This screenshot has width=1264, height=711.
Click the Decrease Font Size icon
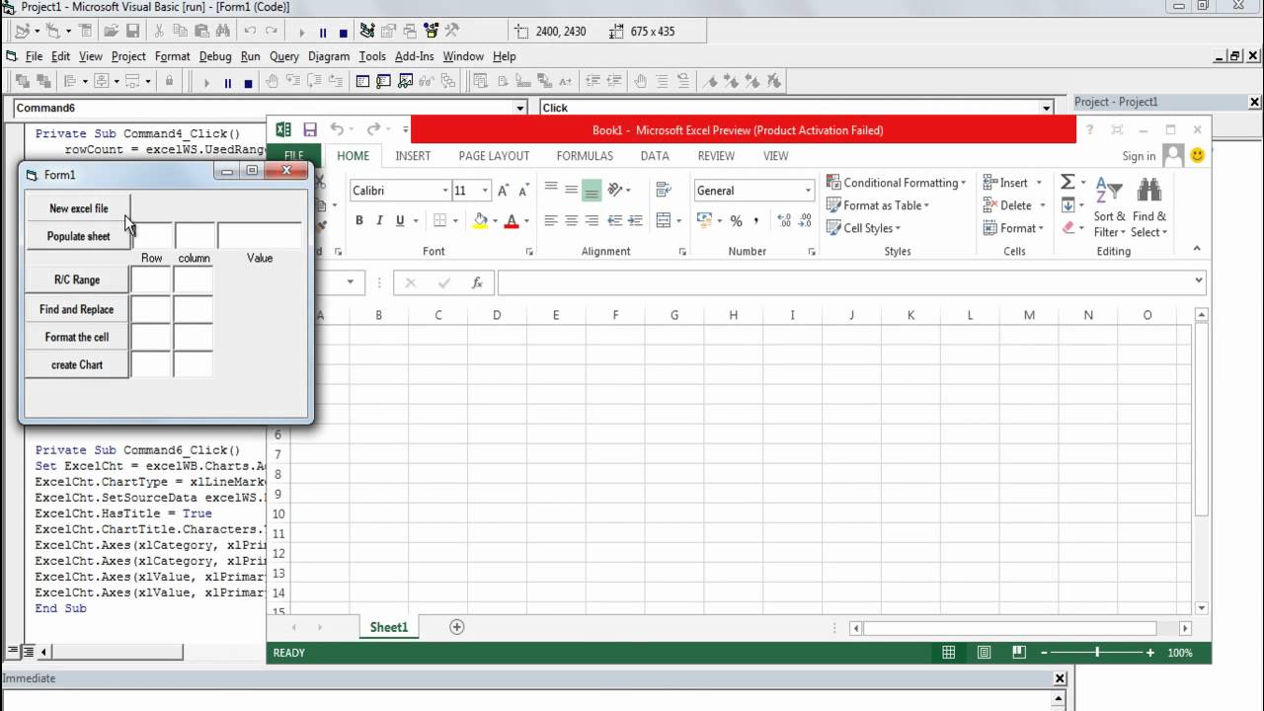click(522, 191)
